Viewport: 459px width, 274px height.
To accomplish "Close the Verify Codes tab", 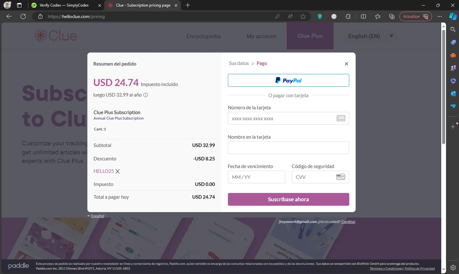I will point(99,5).
